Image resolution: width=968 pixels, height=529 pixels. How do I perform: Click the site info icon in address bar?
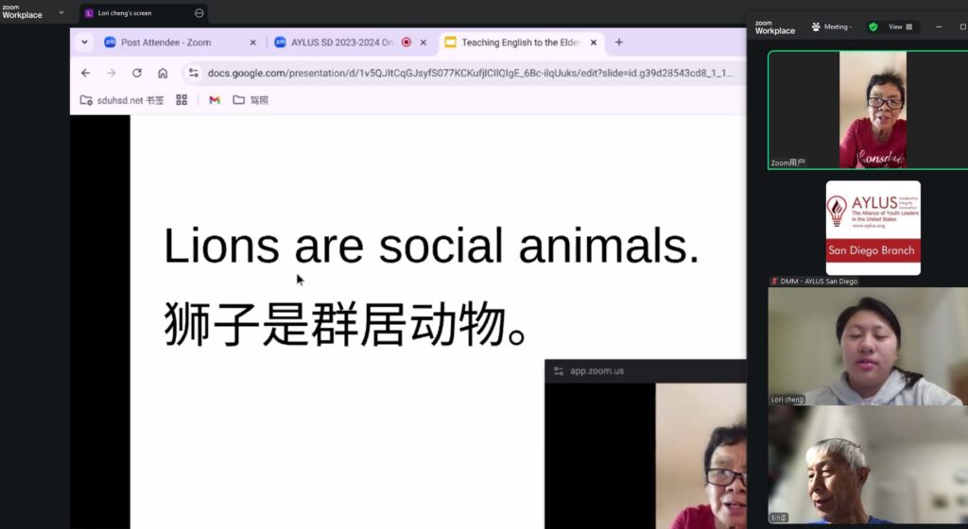tap(194, 73)
